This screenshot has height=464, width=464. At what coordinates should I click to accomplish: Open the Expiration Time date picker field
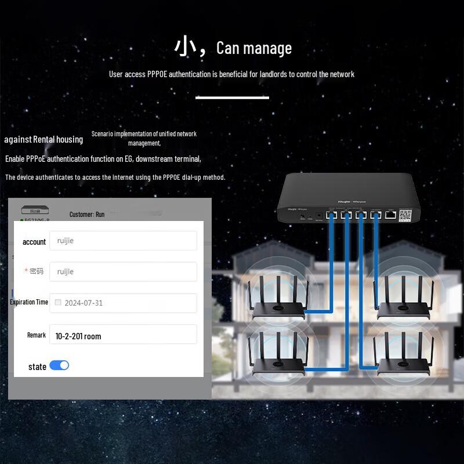[123, 303]
